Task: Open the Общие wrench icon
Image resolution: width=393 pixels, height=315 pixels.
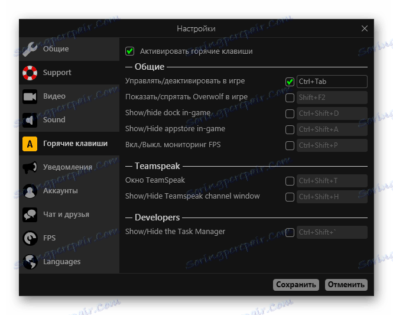Action: click(x=30, y=49)
